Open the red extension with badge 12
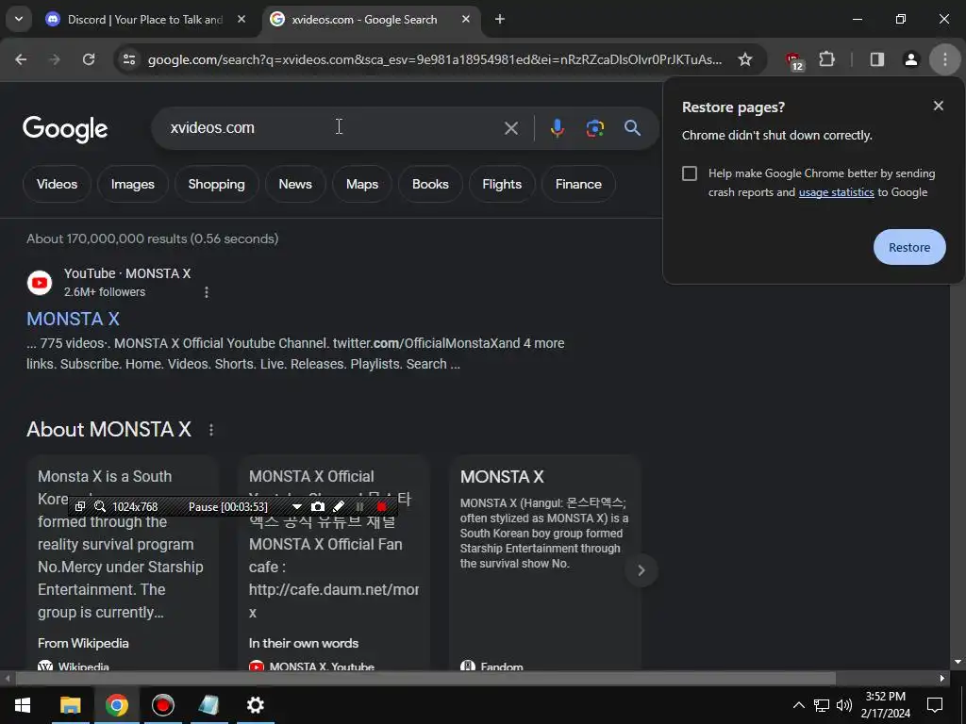The width and height of the screenshot is (966, 724). click(793, 60)
